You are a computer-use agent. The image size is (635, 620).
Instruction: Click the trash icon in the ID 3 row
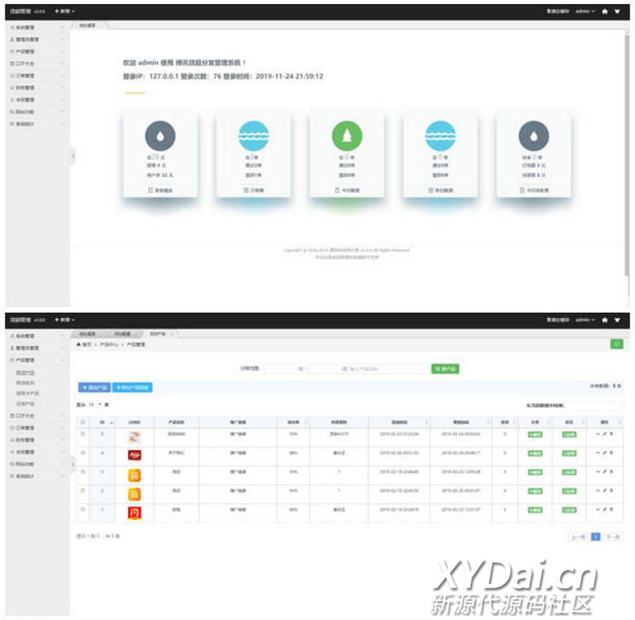coord(611,471)
